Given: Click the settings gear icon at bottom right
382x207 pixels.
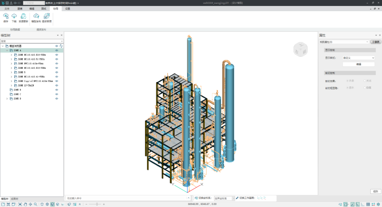Looking at the screenshot, I should point(378,204).
